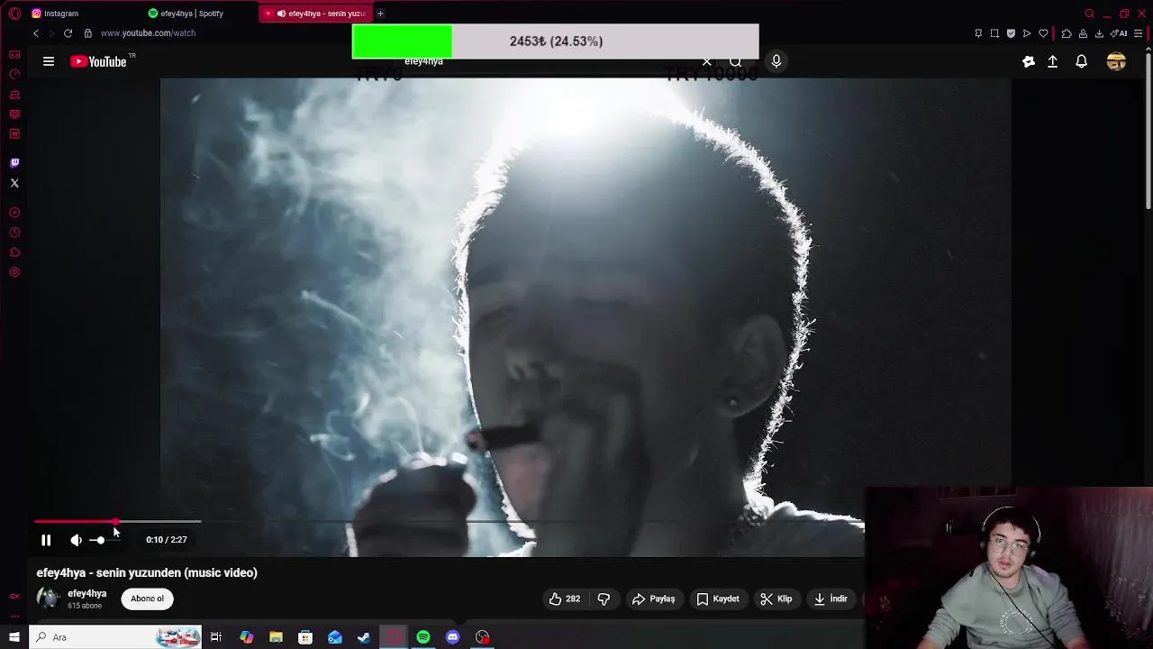
Task: Go to YouTube home via logo
Action: [98, 61]
